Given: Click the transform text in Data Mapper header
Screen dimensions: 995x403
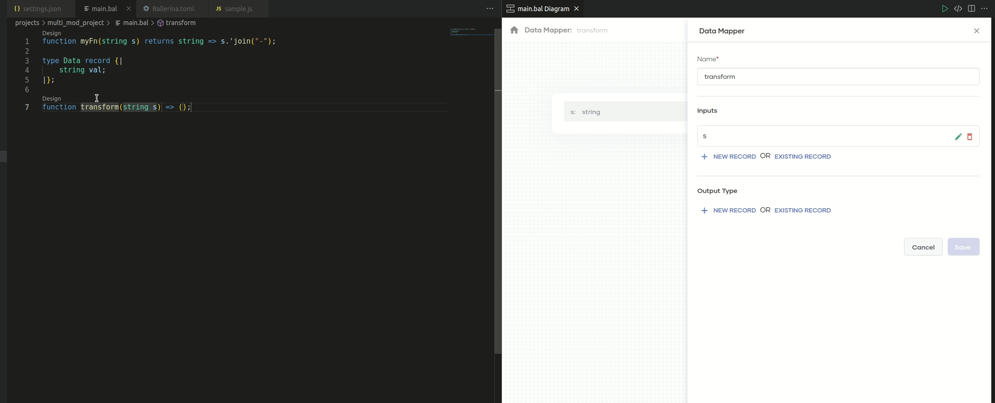Looking at the screenshot, I should pos(592,31).
